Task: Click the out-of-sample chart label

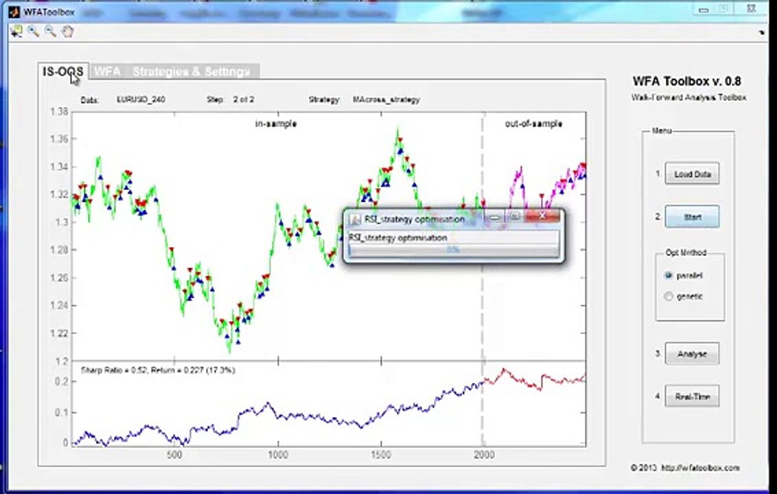Action: tap(533, 123)
